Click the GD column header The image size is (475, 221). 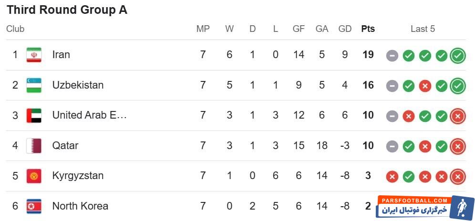point(345,29)
